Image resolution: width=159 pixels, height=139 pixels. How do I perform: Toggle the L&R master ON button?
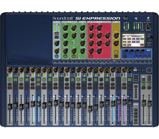143,84
